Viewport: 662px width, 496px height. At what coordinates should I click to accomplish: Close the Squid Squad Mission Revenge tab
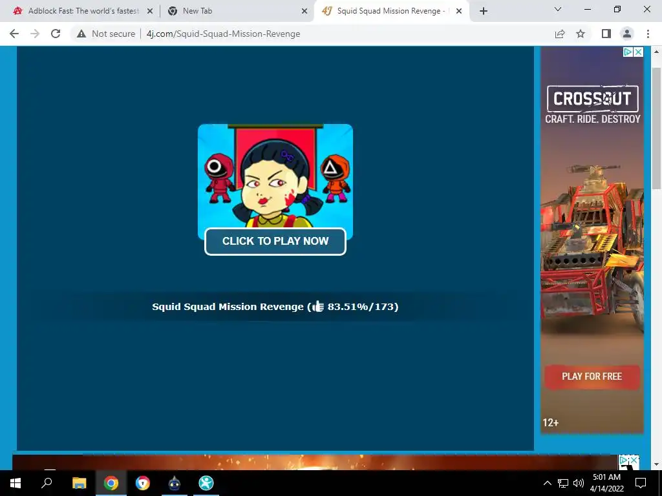[459, 12]
